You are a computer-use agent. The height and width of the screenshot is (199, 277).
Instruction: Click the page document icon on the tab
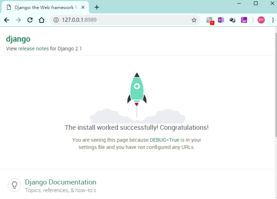pos(9,7)
